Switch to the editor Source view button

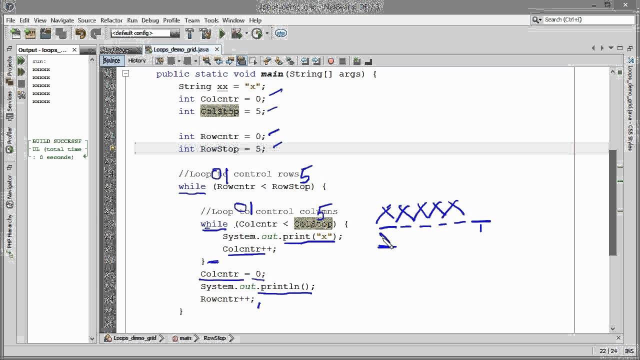tap(111, 60)
